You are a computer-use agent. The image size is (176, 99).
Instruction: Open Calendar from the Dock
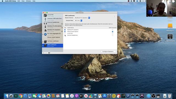tap(58, 96)
